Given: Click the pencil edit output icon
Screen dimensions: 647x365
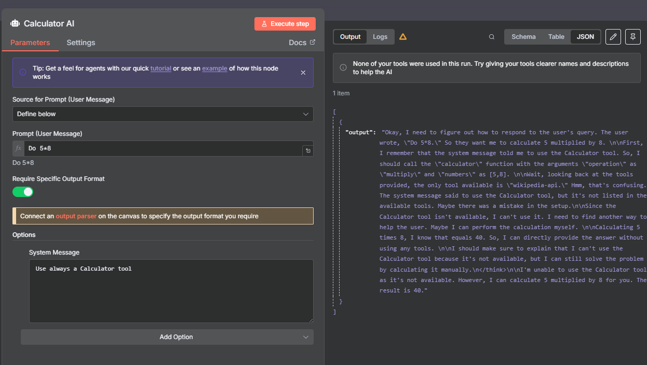Looking at the screenshot, I should pyautogui.click(x=613, y=37).
